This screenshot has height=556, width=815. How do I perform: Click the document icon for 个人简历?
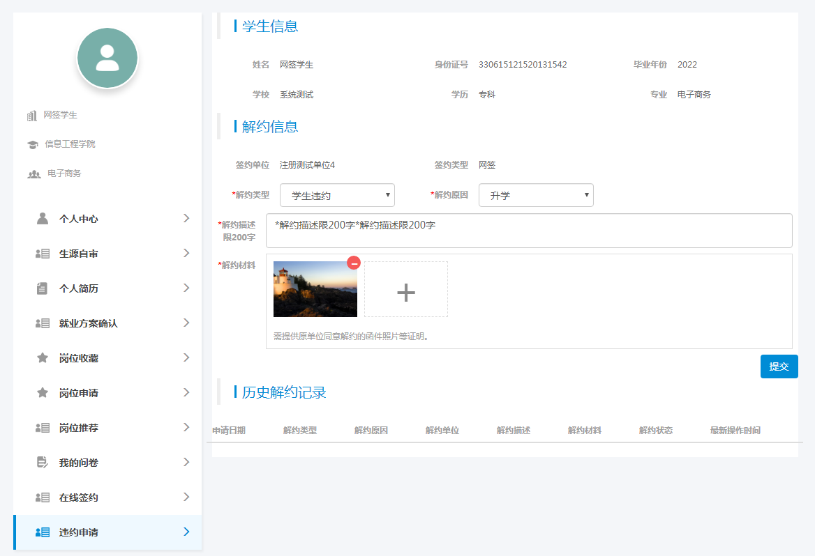[x=42, y=288]
